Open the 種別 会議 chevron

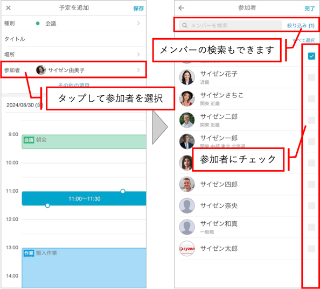(138, 24)
